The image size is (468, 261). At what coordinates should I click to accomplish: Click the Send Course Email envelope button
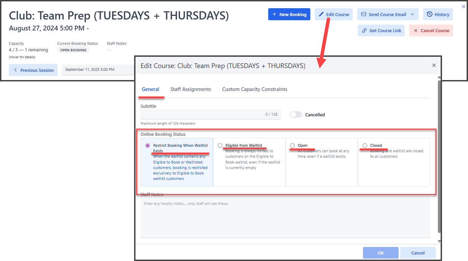click(383, 14)
